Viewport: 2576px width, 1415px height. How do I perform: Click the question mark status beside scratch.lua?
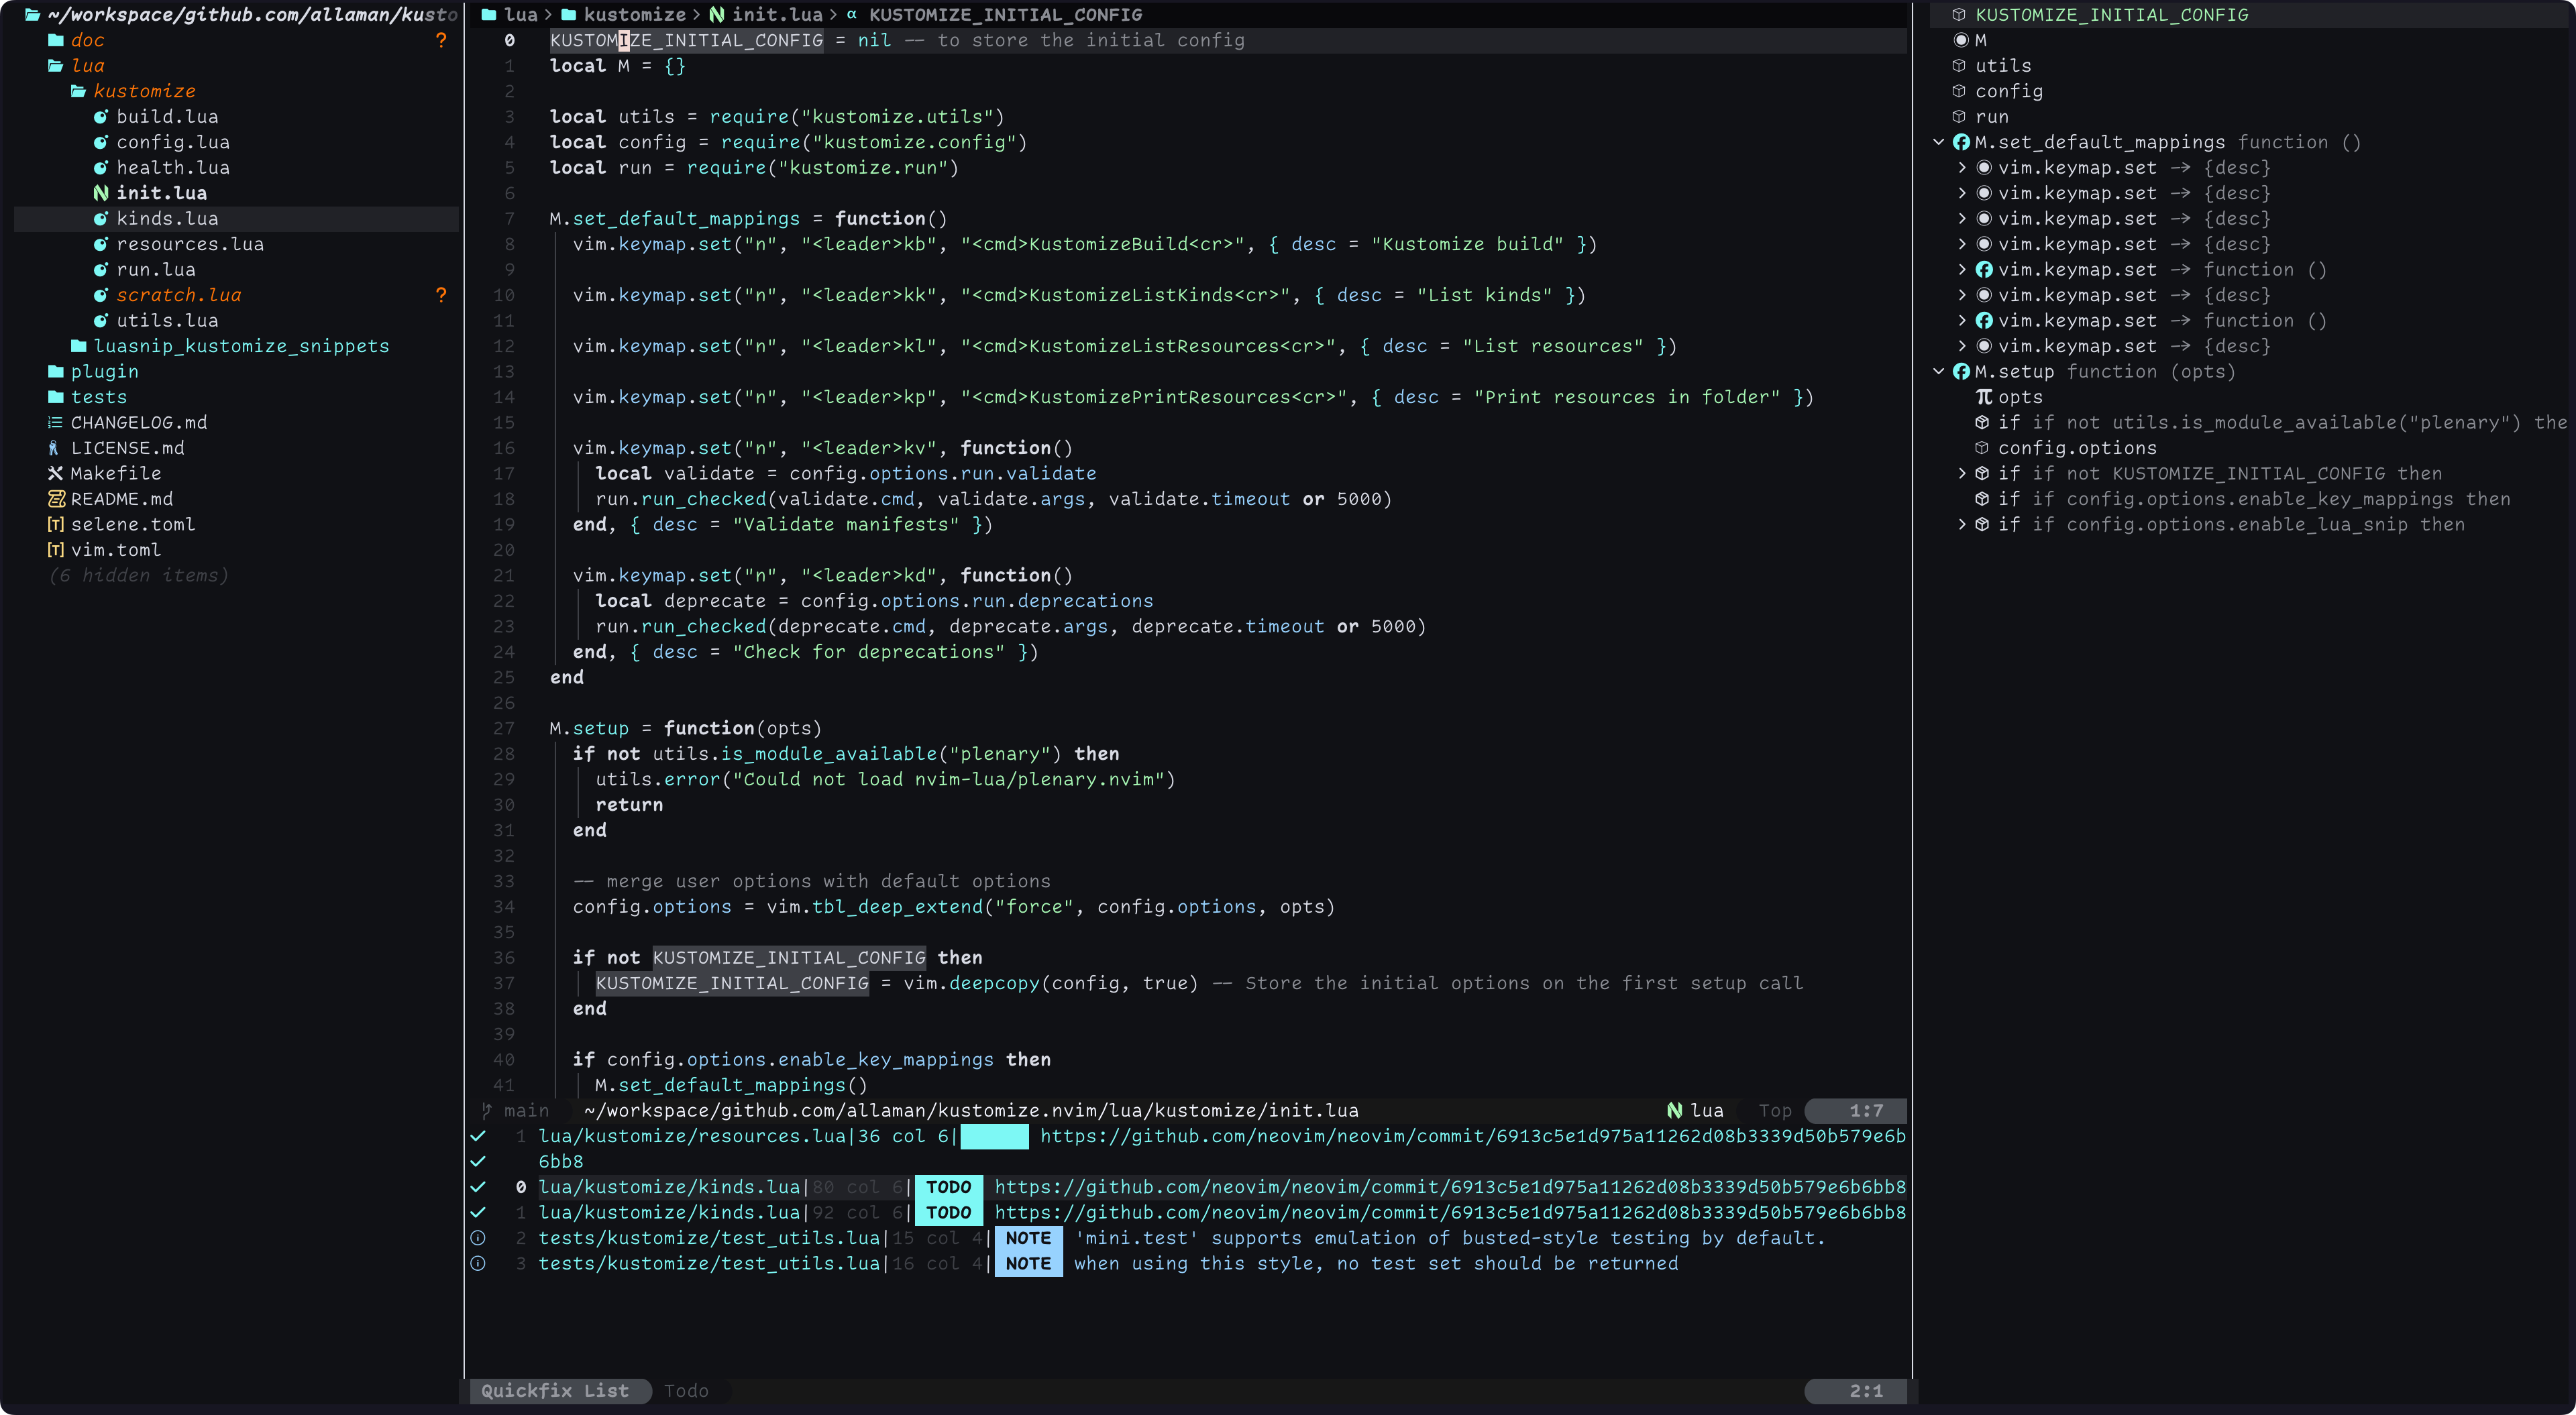click(441, 295)
